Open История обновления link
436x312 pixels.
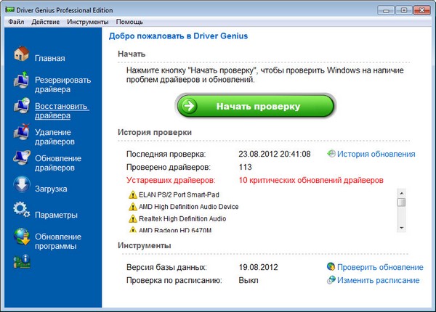click(376, 154)
